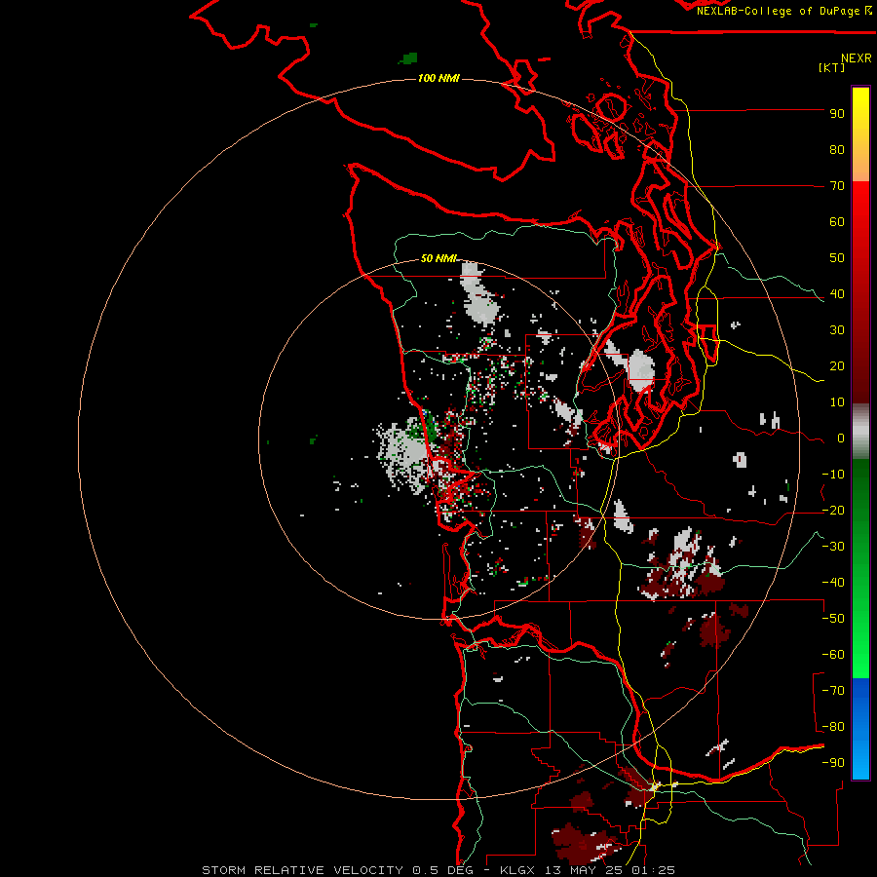
Task: Click the 01:25 timestamp in the caption
Action: pyautogui.click(x=653, y=870)
